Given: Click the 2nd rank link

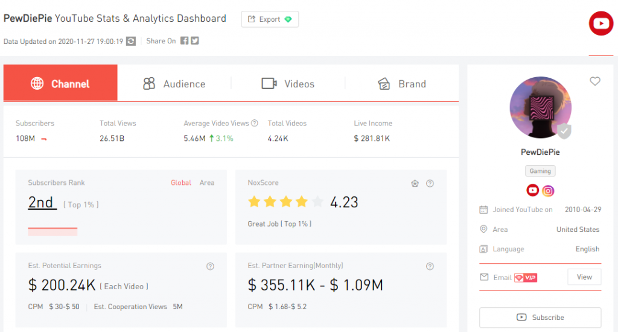Looking at the screenshot, I should click(x=42, y=202).
